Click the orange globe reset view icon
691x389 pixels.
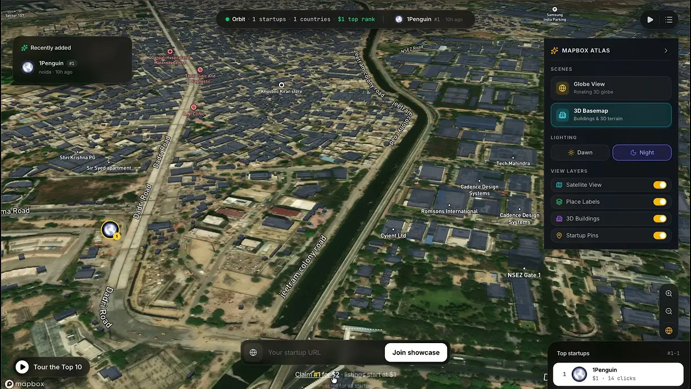pyautogui.click(x=669, y=330)
